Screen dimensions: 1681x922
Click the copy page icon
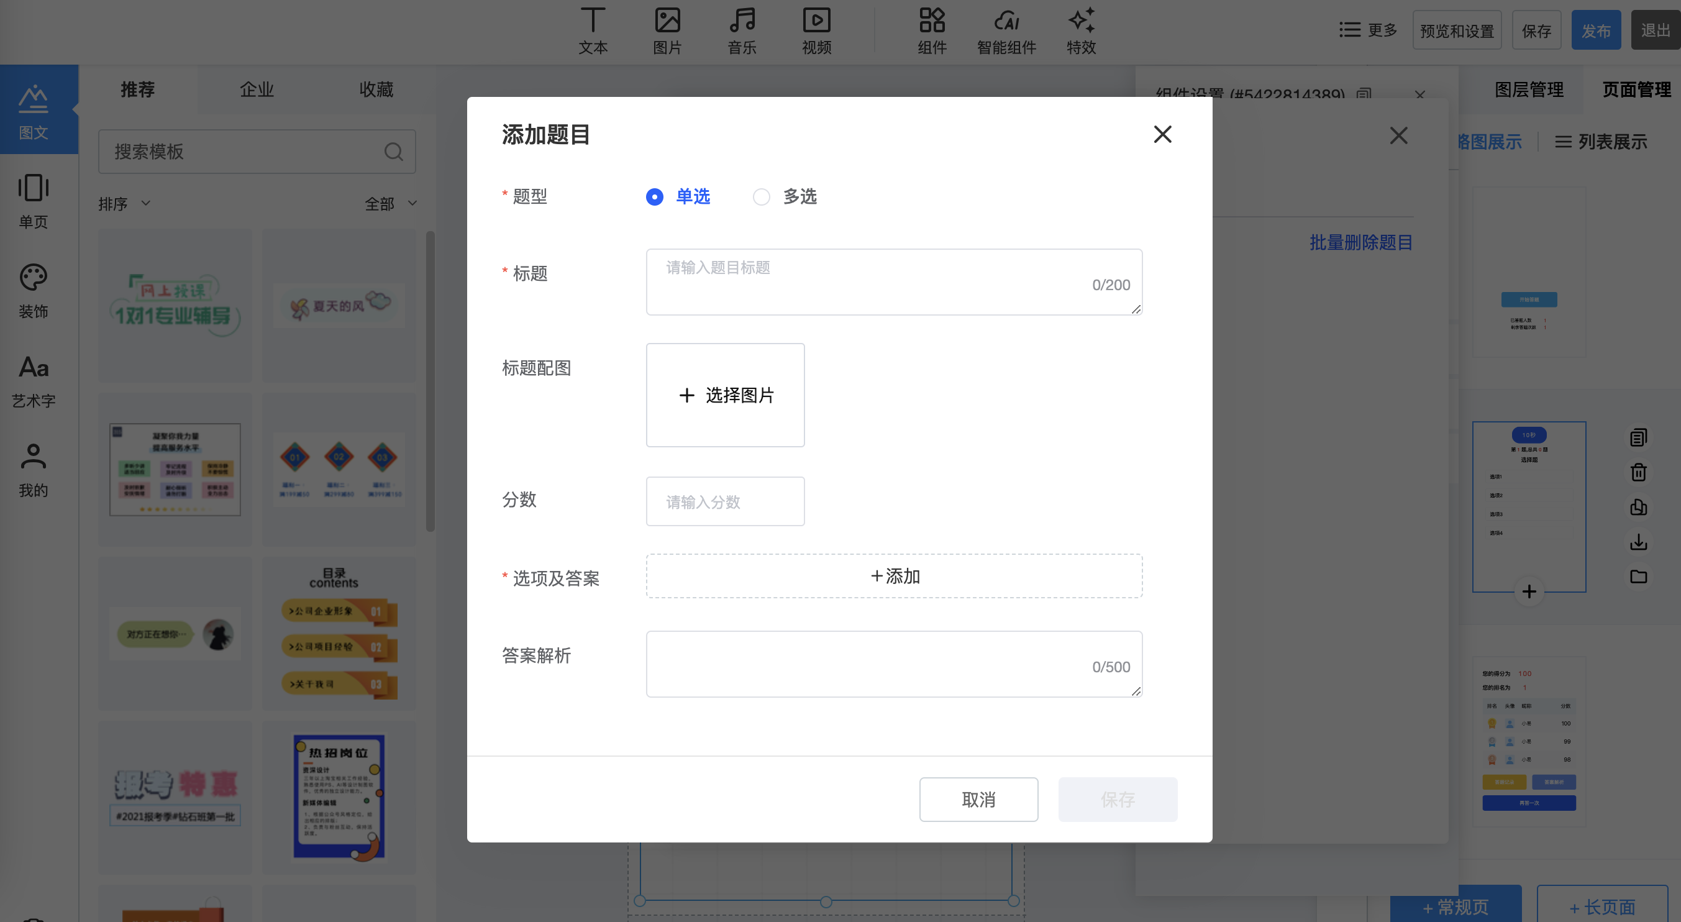click(1639, 437)
